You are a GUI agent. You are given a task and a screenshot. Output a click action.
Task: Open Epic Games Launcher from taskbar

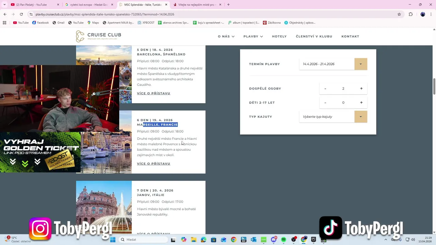(x=313, y=240)
